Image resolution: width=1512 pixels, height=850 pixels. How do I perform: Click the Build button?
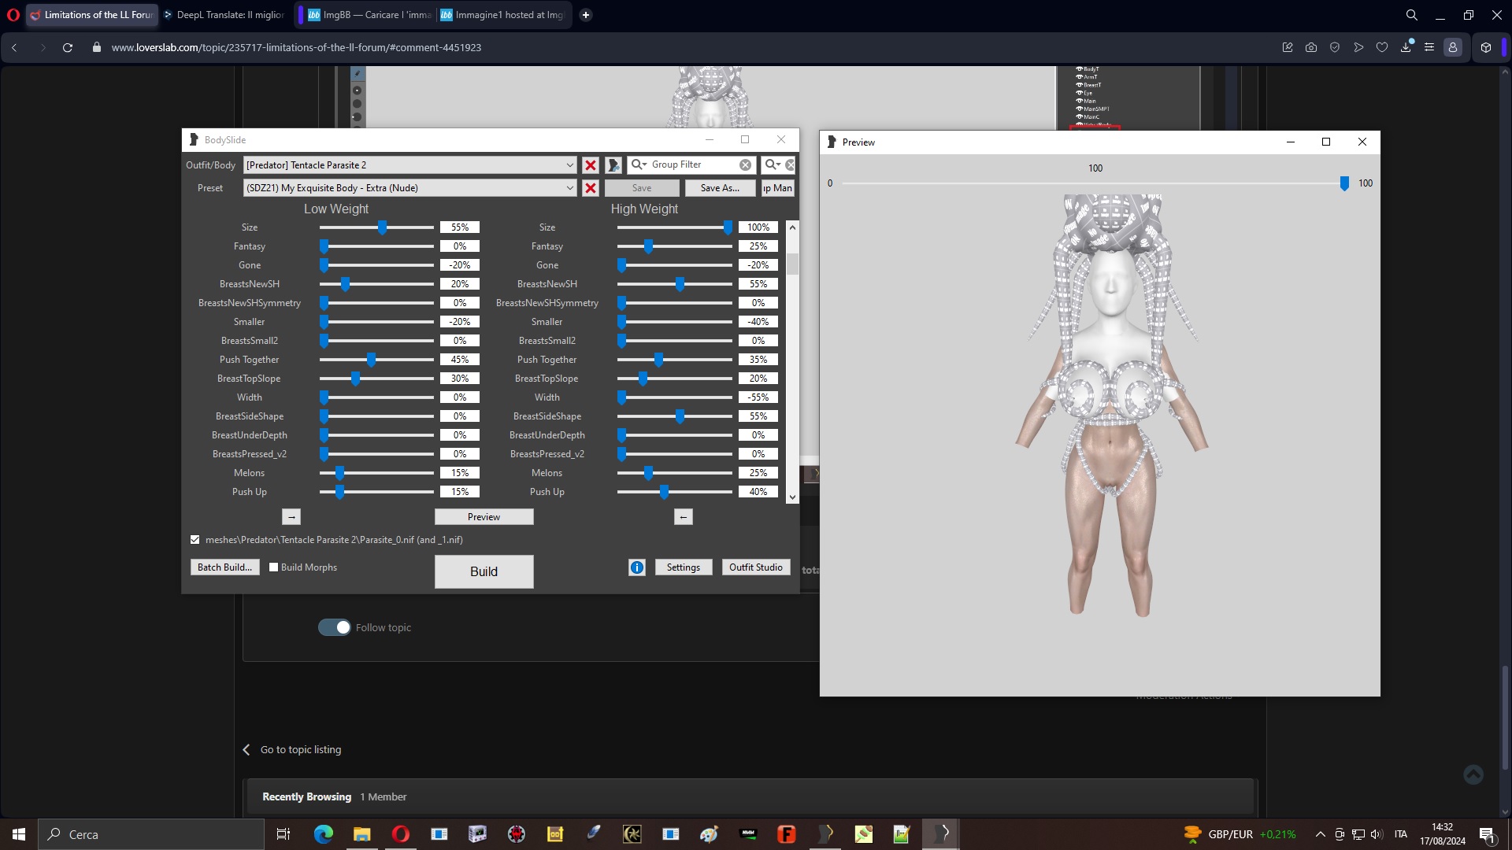484,572
